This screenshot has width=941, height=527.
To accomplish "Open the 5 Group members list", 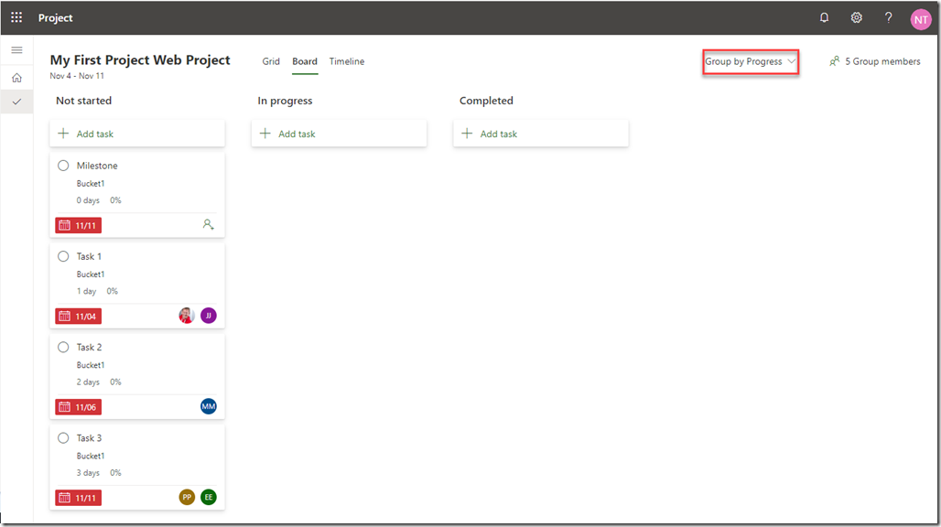I will (875, 61).
